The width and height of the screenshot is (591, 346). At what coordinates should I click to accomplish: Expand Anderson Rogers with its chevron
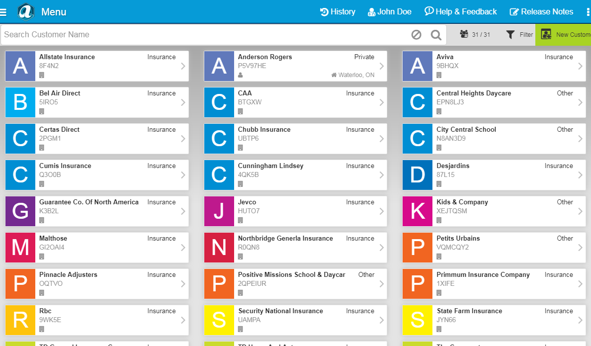click(x=381, y=66)
